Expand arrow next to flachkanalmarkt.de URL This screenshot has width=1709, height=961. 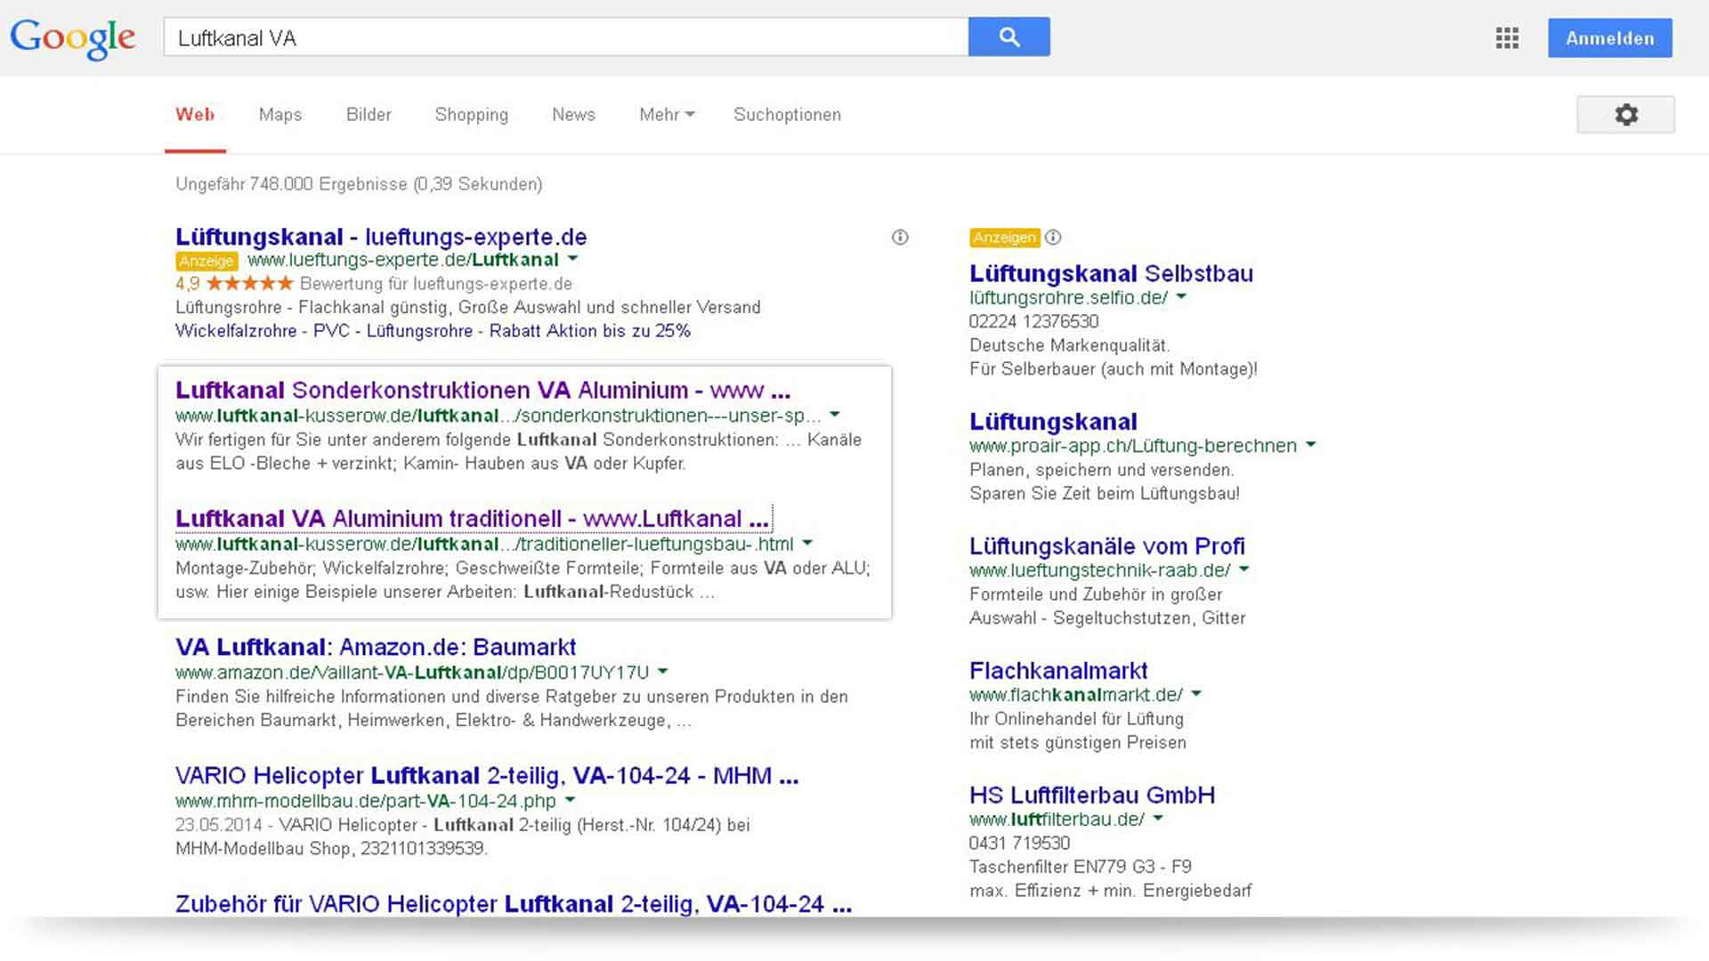click(x=1196, y=694)
